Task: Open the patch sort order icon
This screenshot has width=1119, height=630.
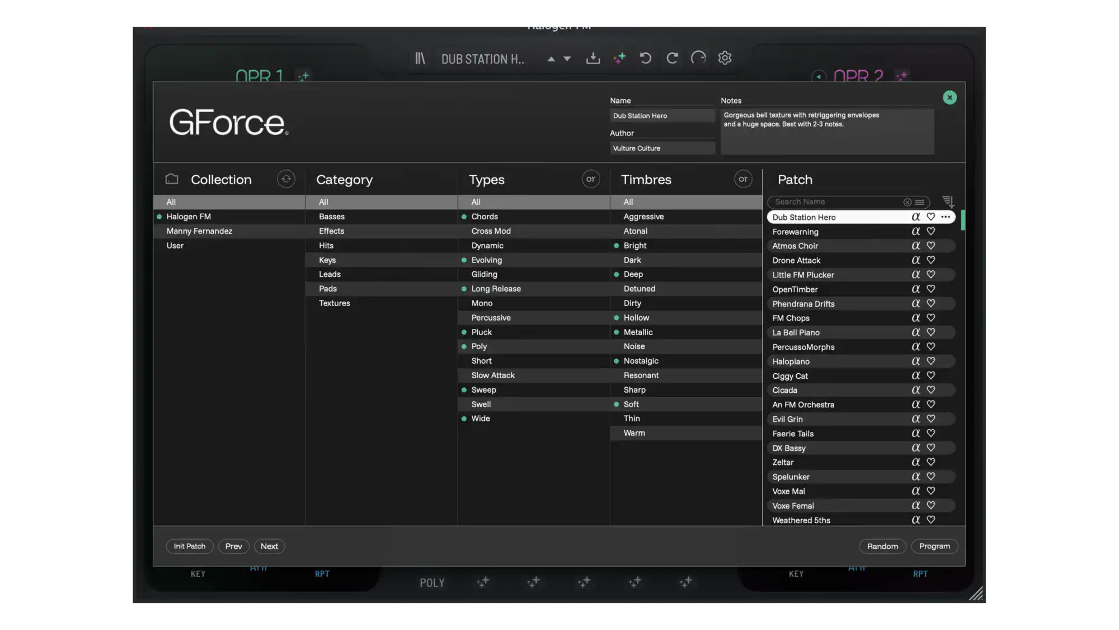Action: point(948,201)
